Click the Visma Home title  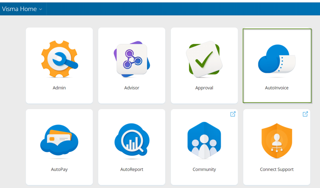(x=19, y=9)
